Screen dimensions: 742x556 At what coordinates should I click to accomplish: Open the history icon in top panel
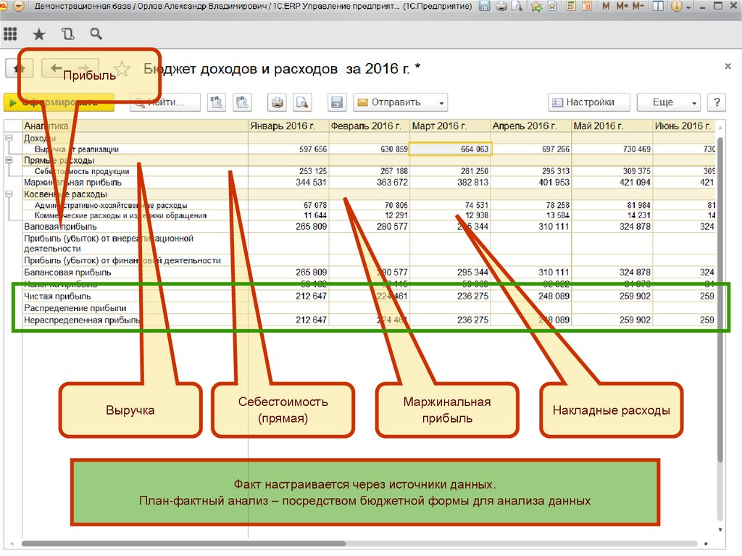[x=67, y=34]
